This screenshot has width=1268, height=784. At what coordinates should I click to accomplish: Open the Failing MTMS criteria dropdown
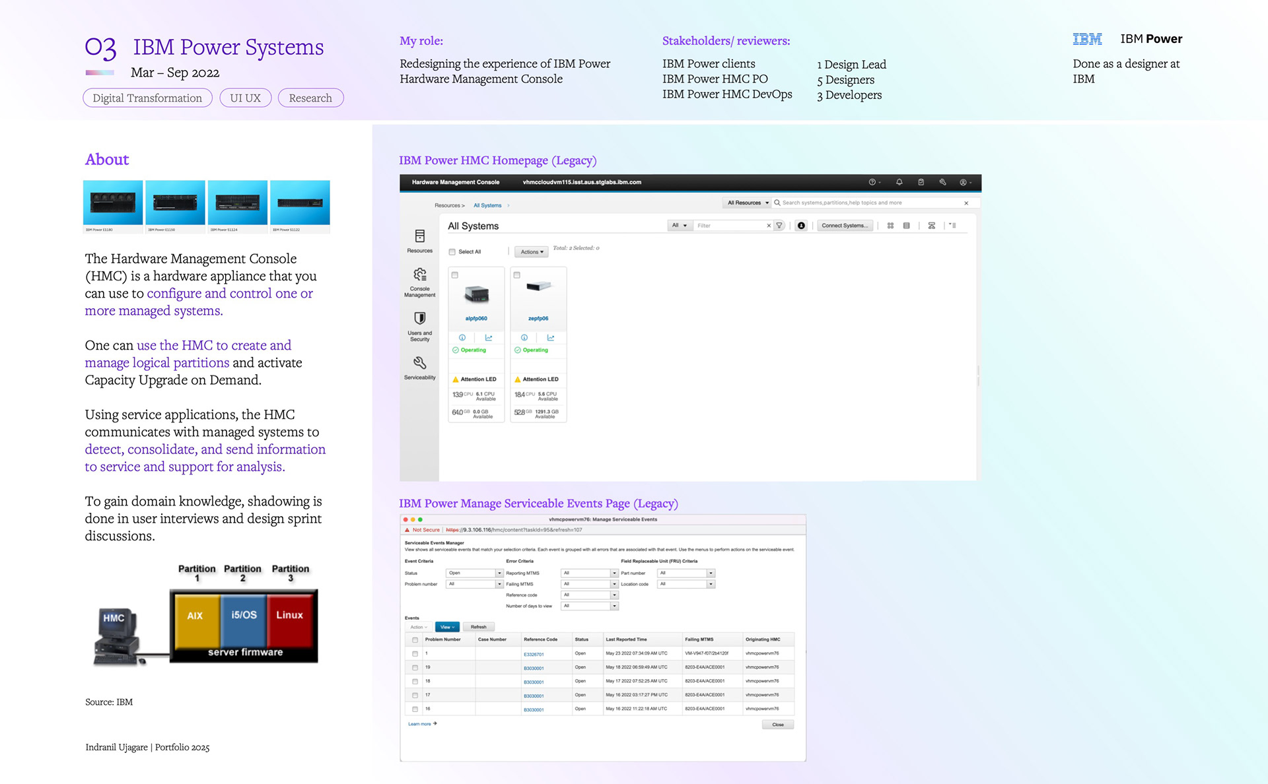click(590, 584)
